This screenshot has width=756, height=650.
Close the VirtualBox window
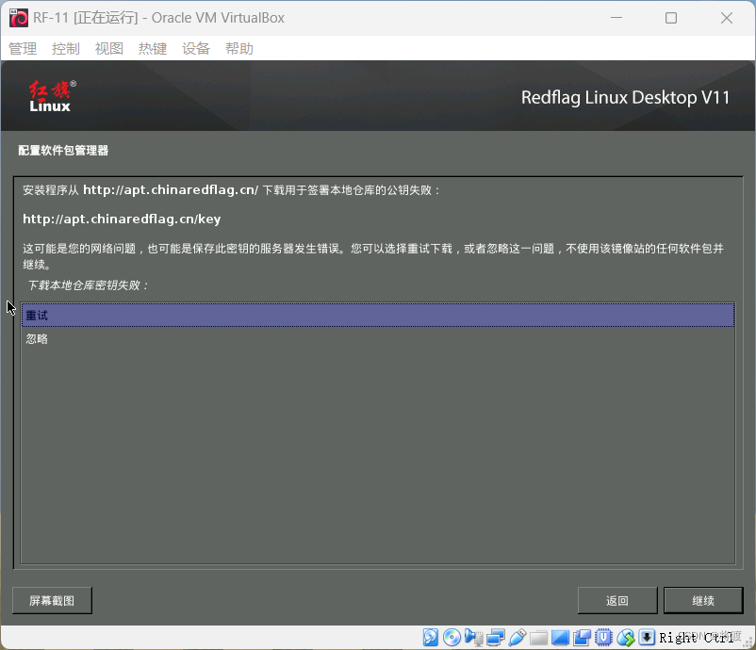(726, 18)
